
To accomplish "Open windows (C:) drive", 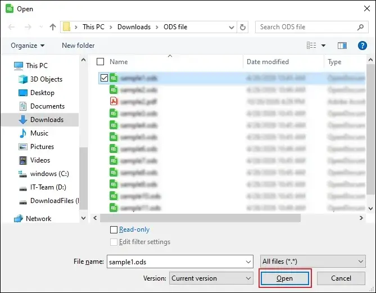I will coord(44,174).
